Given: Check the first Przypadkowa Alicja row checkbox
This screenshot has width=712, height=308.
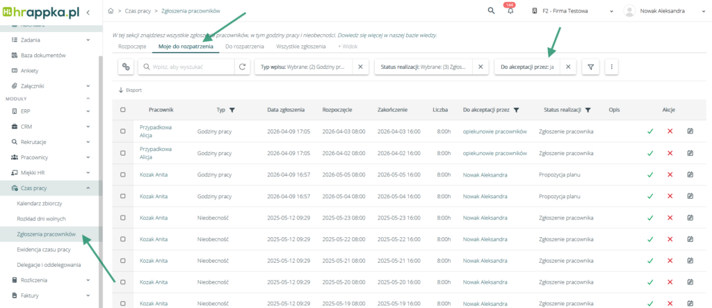Looking at the screenshot, I should pyautogui.click(x=123, y=131).
